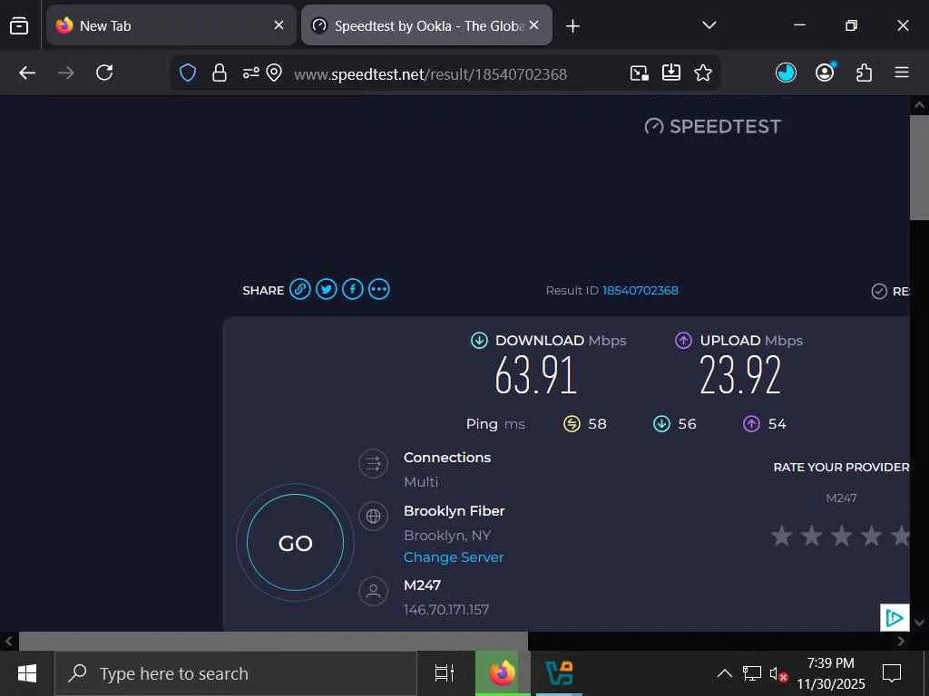This screenshot has width=929, height=696.
Task: Select the Speedtest by Ookla tab
Action: (426, 25)
